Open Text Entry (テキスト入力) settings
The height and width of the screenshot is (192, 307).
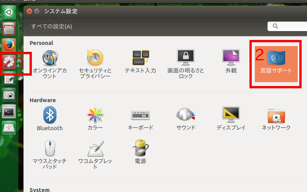[140, 63]
